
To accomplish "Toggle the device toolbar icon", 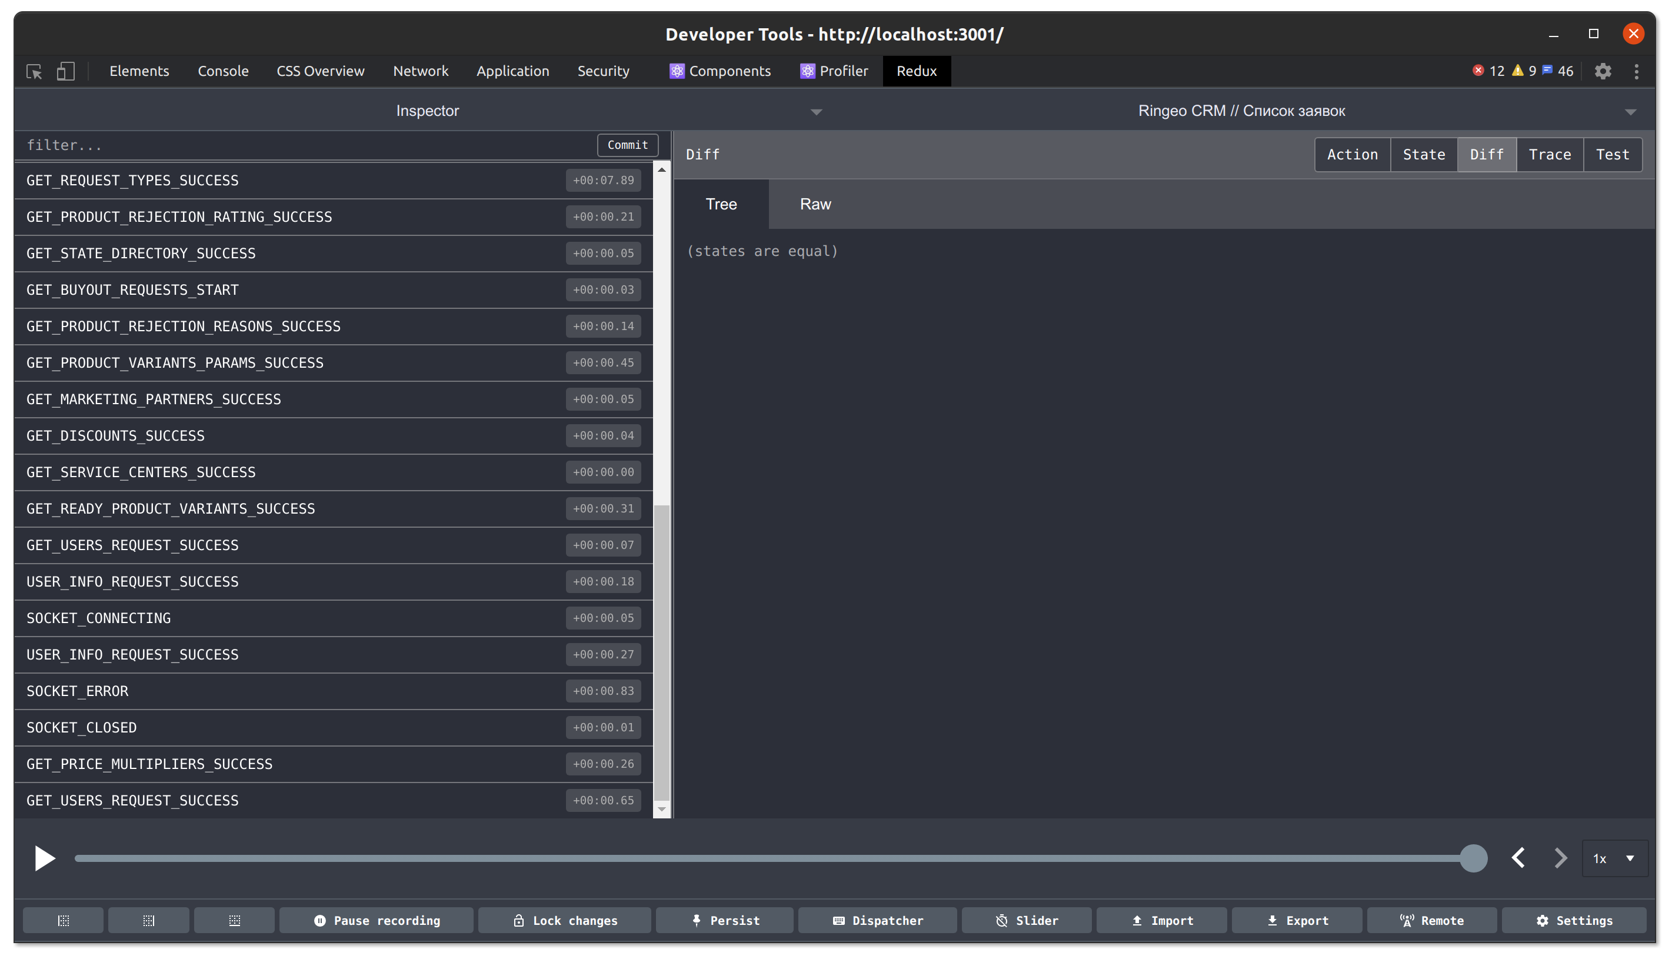I will 66,71.
